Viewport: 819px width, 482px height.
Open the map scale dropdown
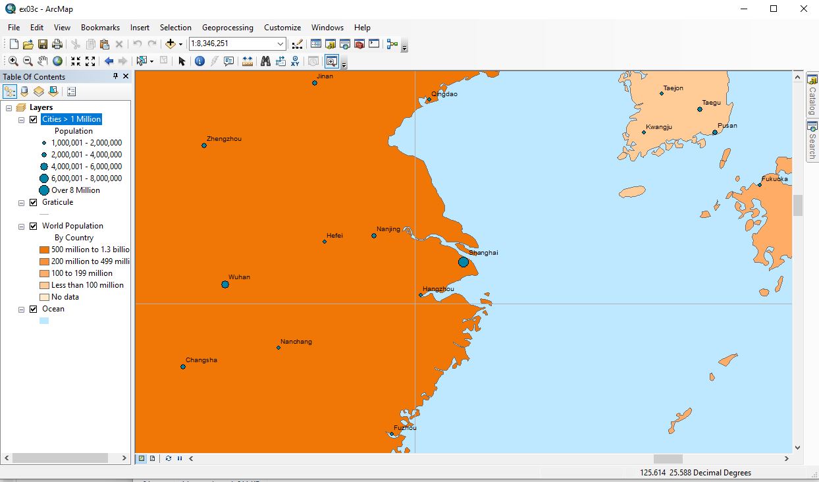click(280, 44)
